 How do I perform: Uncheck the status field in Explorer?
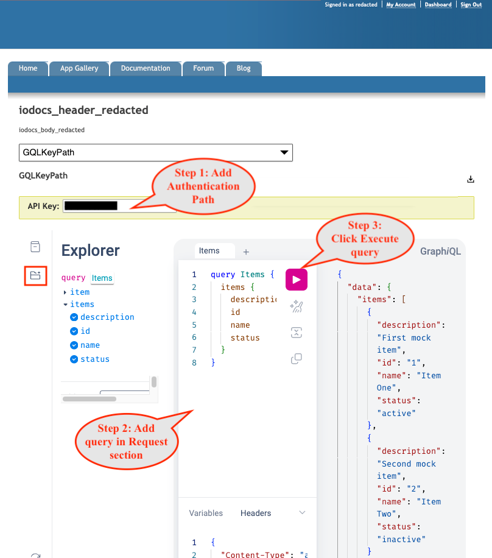(74, 359)
